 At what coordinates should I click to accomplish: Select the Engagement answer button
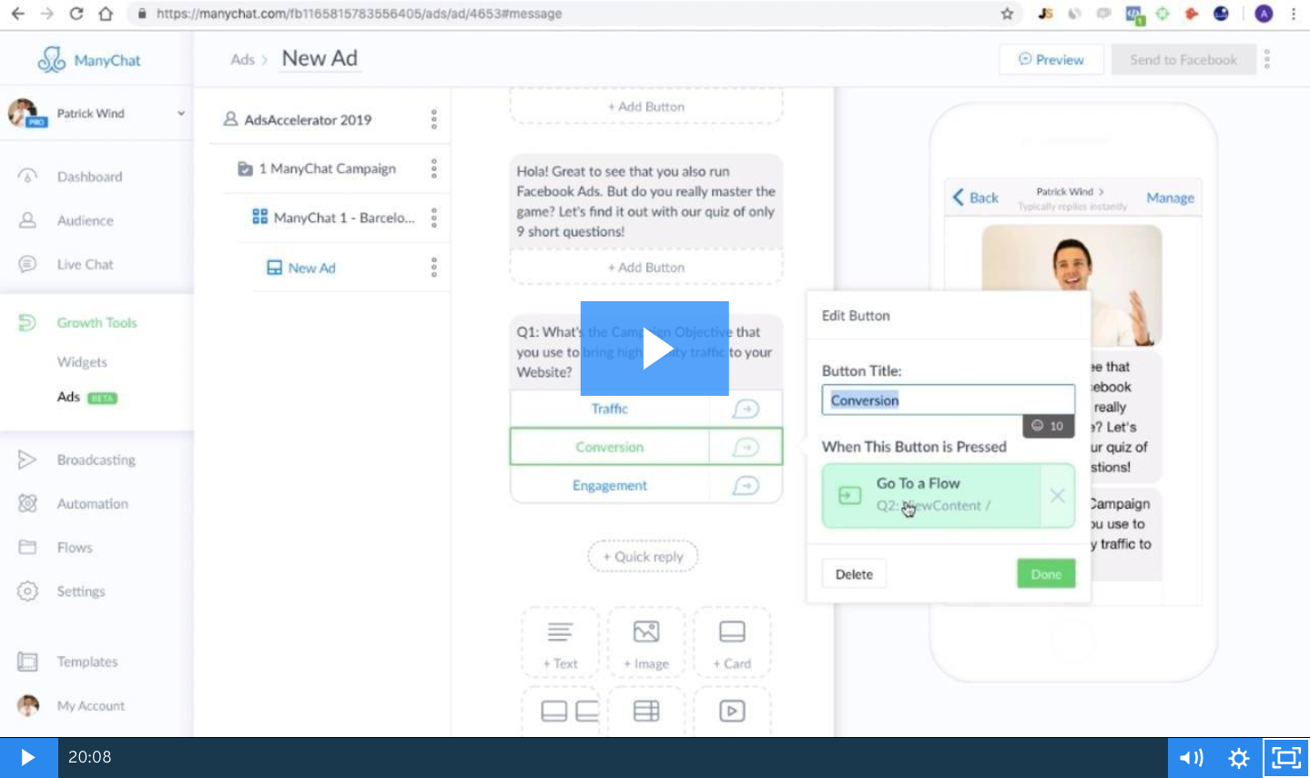point(610,485)
